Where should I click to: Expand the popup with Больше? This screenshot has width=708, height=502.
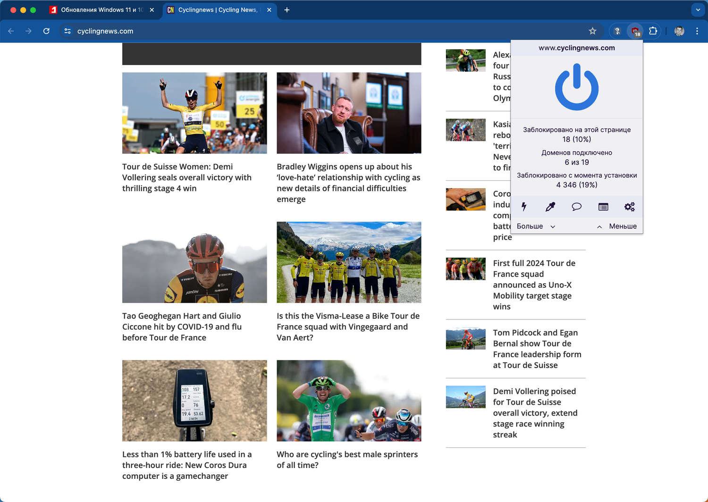click(536, 226)
